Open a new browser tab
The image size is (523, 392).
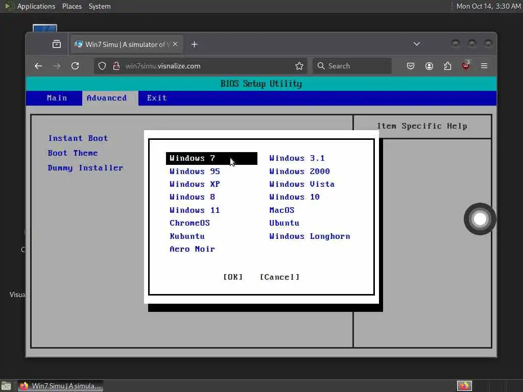pos(195,44)
